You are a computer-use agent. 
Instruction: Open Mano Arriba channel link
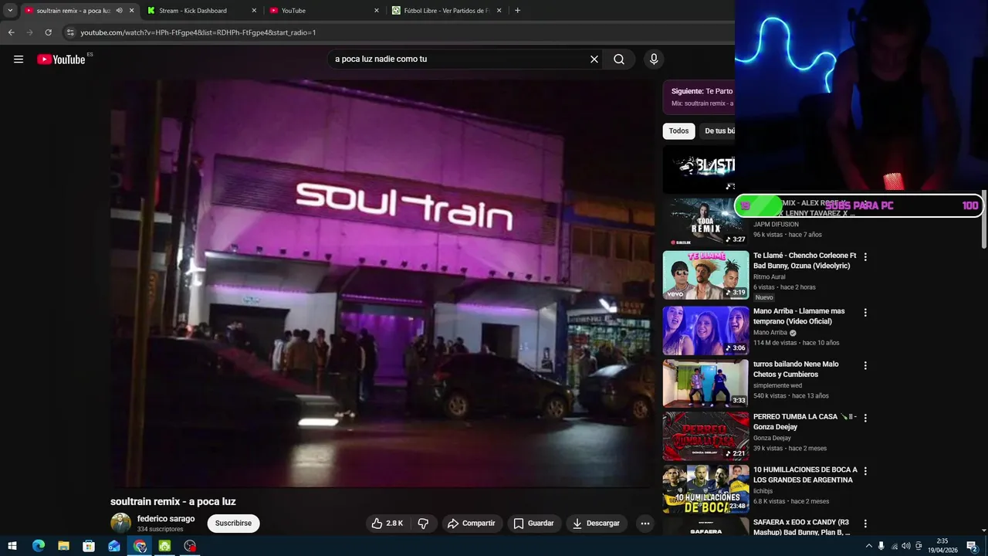tap(770, 333)
